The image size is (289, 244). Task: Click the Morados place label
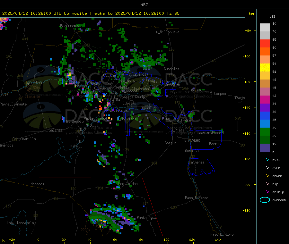point(37,184)
